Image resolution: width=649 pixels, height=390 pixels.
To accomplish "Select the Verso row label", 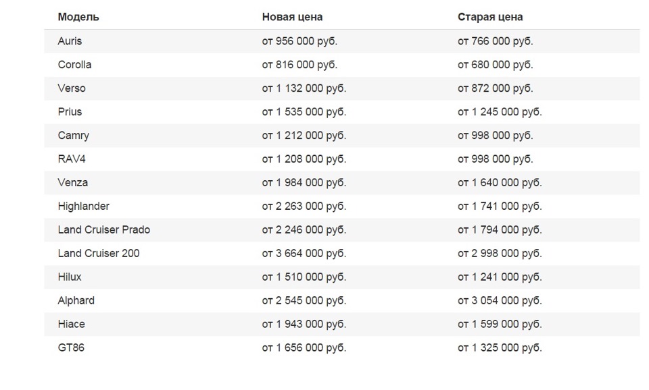I will (72, 88).
